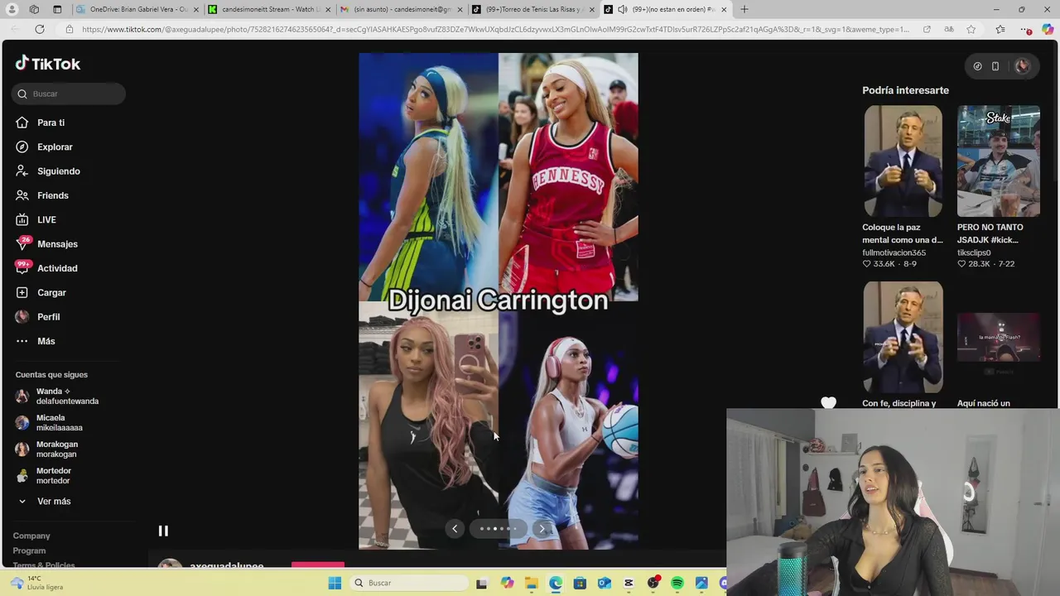Open followed account Wanda delafuentewanda

(58, 396)
